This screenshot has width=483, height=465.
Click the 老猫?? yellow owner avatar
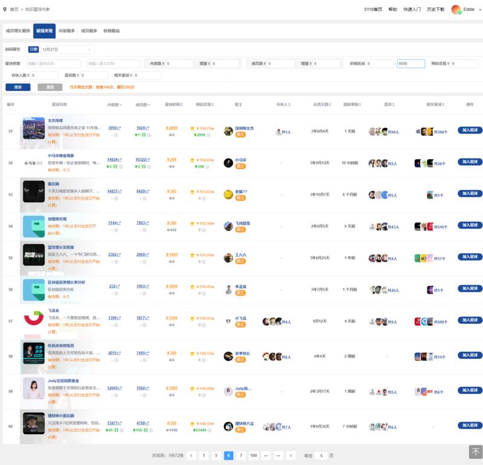pyautogui.click(x=228, y=194)
